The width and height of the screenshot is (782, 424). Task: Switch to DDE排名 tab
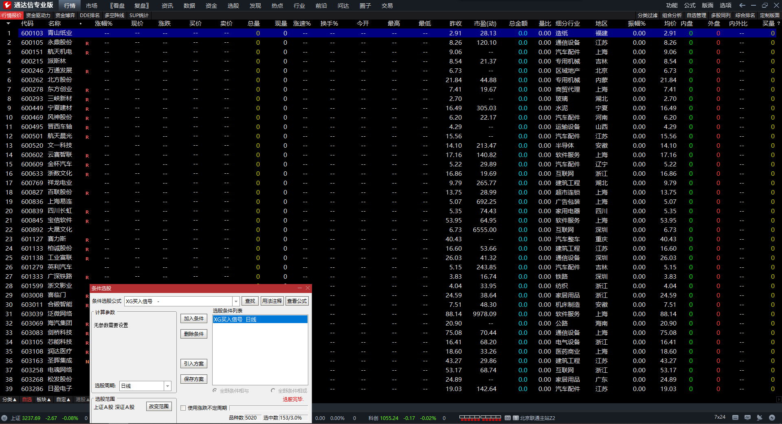[90, 15]
